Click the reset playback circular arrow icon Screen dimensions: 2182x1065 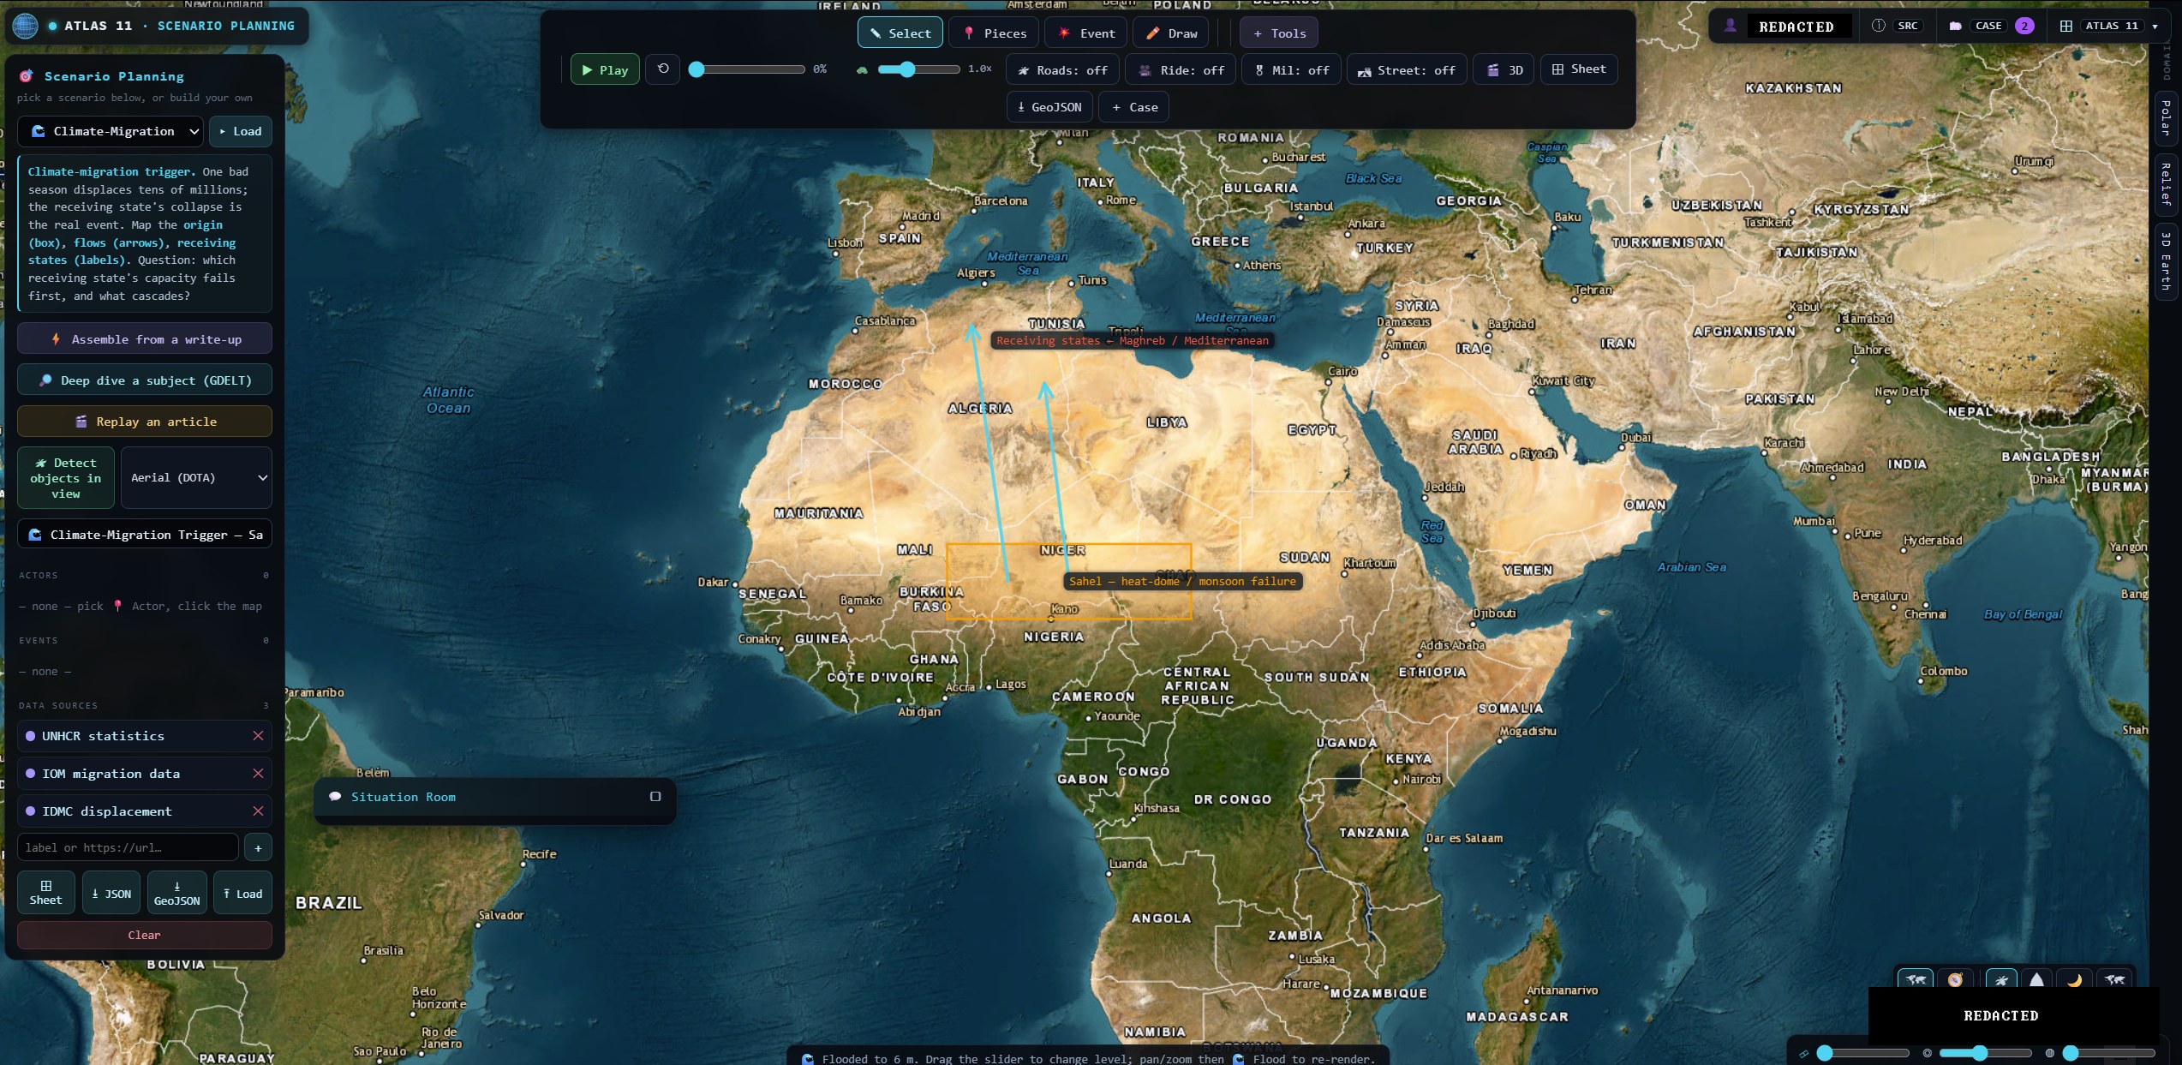pos(663,69)
